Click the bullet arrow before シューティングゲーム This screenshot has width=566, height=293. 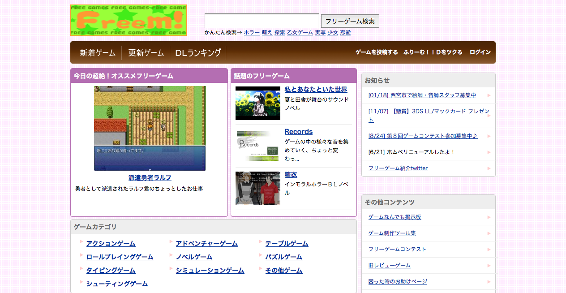pyautogui.click(x=81, y=282)
